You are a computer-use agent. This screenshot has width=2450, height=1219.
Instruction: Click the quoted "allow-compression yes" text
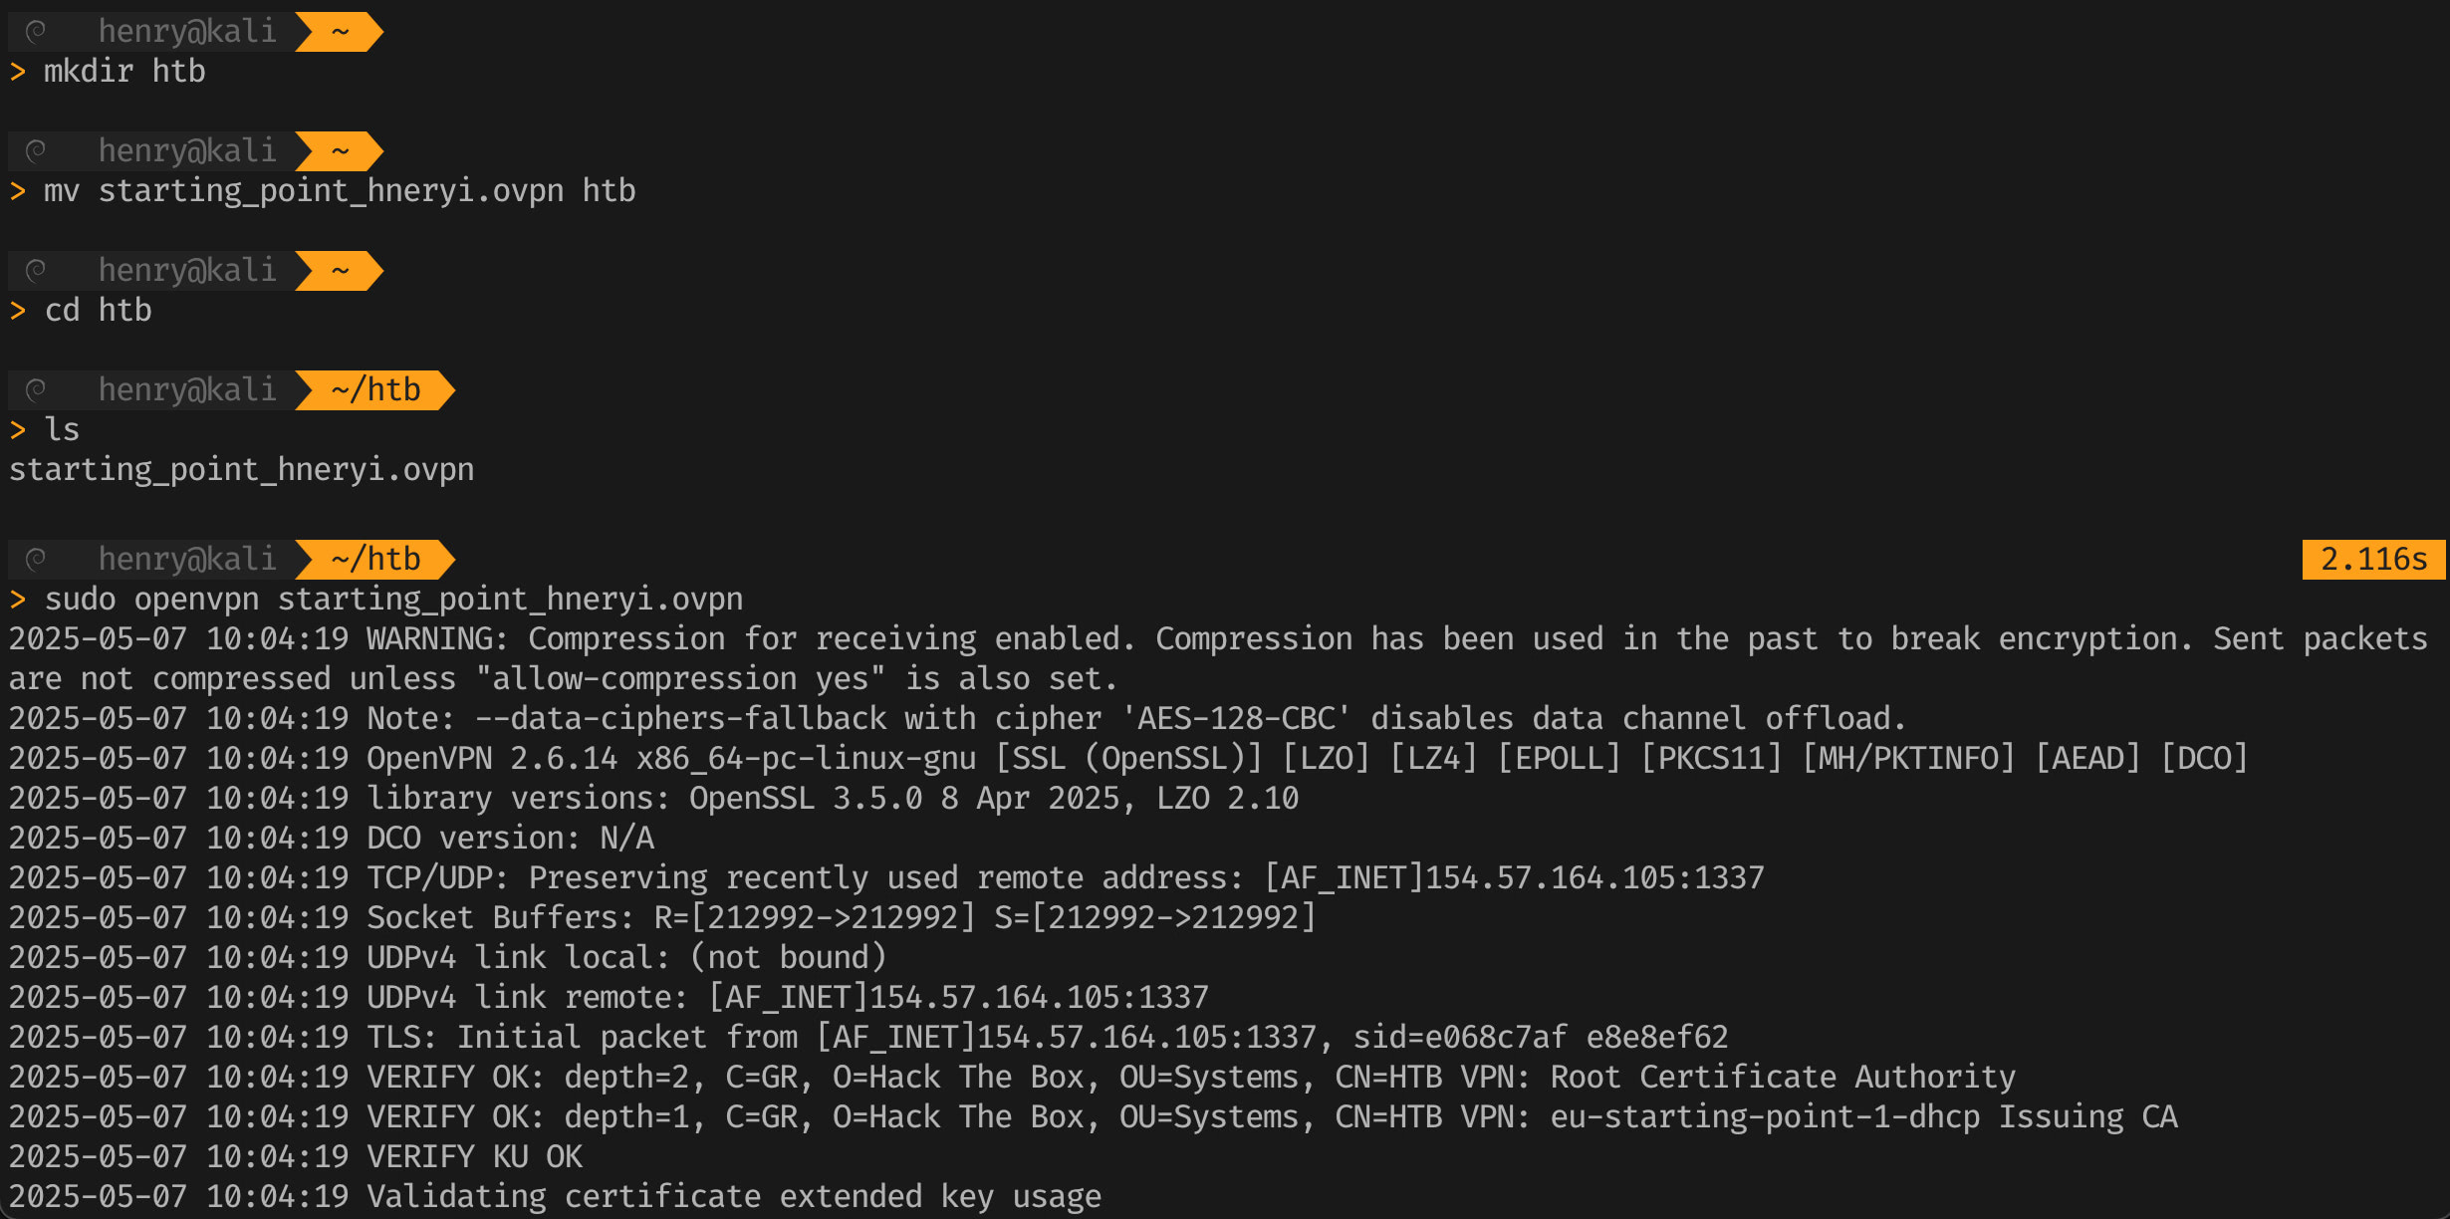pos(680,679)
